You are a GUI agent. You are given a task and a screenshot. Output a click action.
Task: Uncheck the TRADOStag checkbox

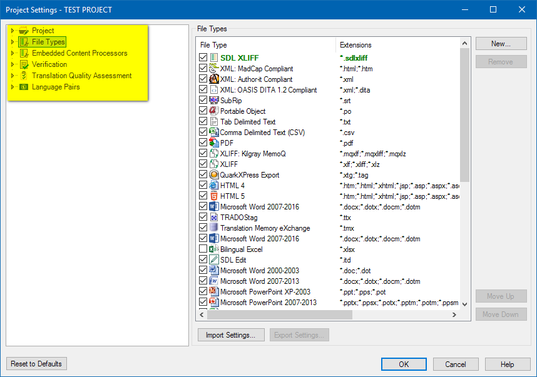click(203, 216)
